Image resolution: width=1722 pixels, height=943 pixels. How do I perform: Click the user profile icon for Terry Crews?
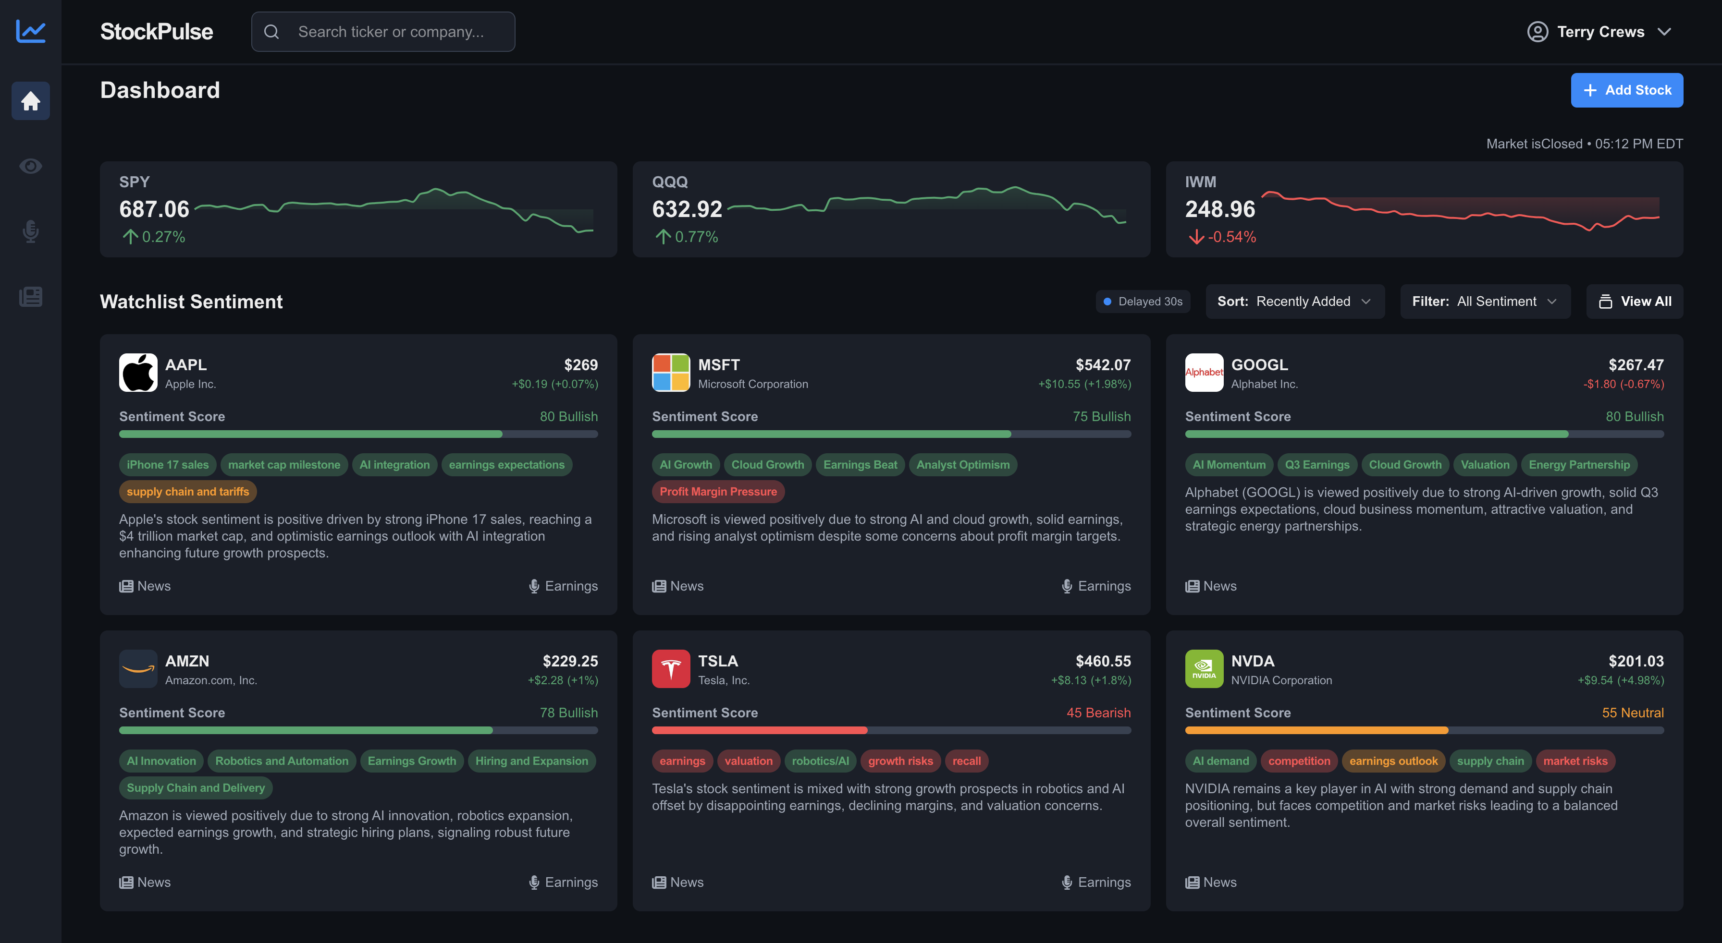pyautogui.click(x=1537, y=31)
